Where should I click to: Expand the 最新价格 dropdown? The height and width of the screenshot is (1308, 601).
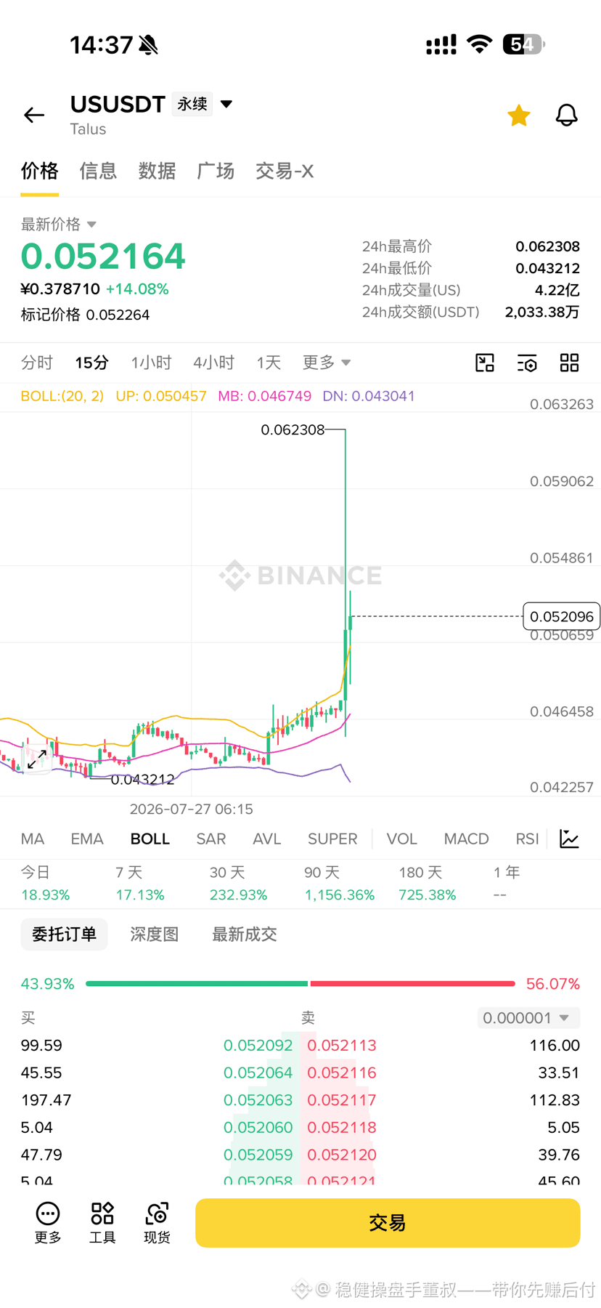coord(59,224)
